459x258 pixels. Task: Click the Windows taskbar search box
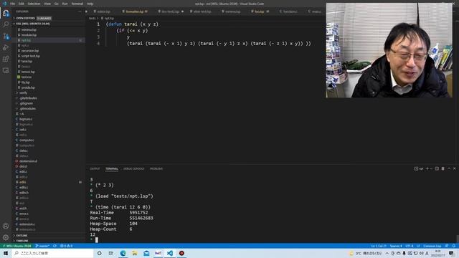(52, 253)
